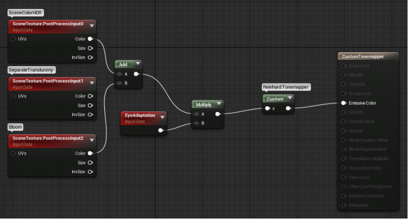Click PostProcessInput1 UVs input pin
This screenshot has height=219, width=408.
pyautogui.click(x=13, y=96)
